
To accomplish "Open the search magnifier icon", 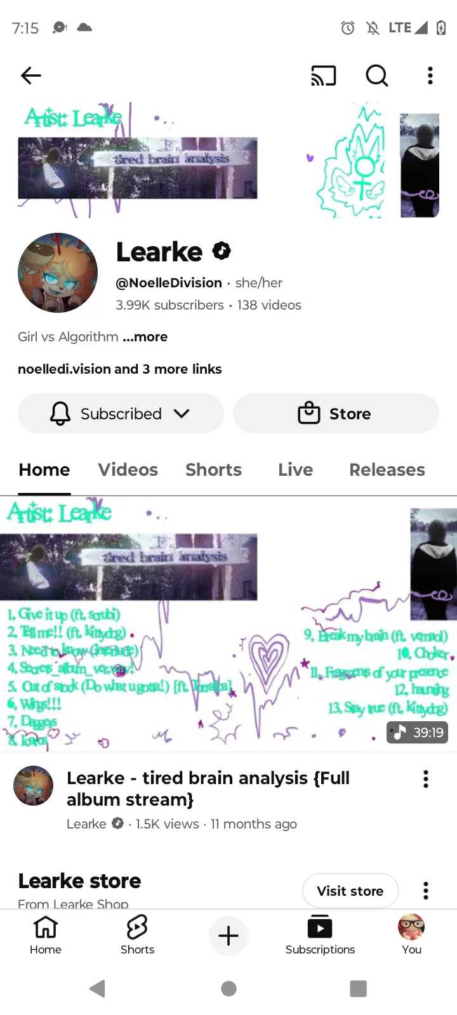I will [x=377, y=75].
